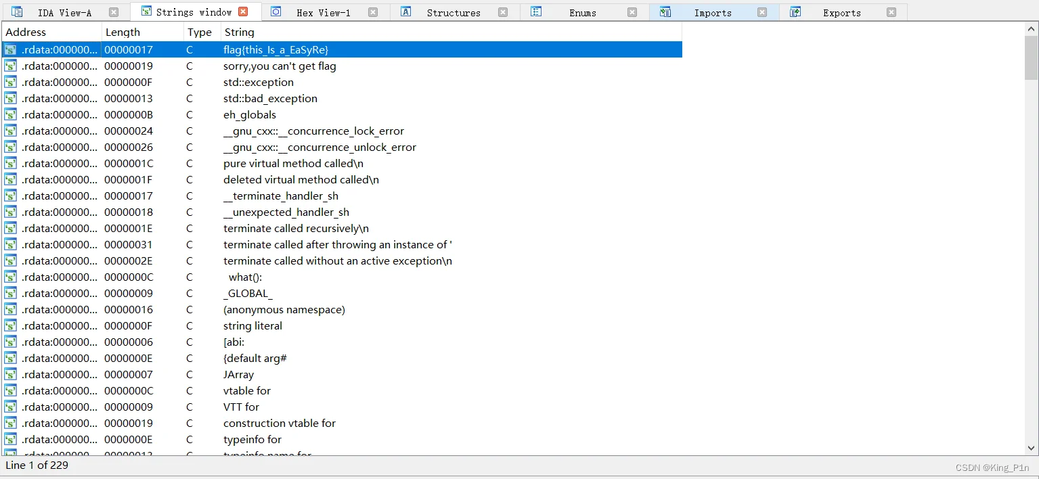Close the Hex View-1 tab
The image size is (1039, 479).
373,12
